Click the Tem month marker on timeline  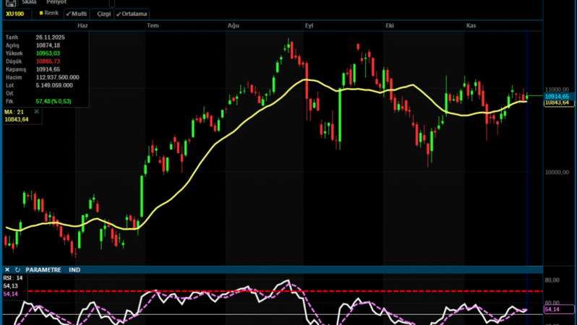(153, 25)
